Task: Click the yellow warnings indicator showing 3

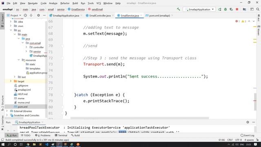Action: (x=244, y=21)
